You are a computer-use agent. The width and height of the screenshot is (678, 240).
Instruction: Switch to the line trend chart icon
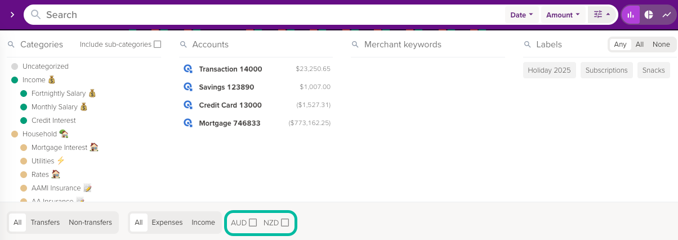coord(667,15)
